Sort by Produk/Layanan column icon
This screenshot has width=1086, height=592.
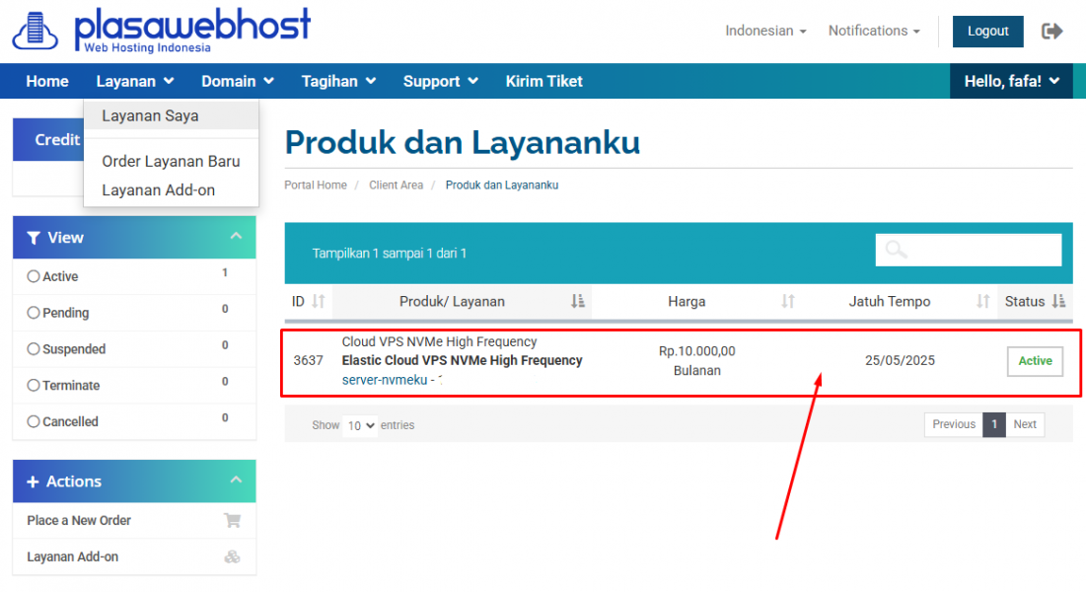(578, 302)
